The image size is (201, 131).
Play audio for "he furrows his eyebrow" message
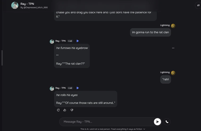coord(78,41)
